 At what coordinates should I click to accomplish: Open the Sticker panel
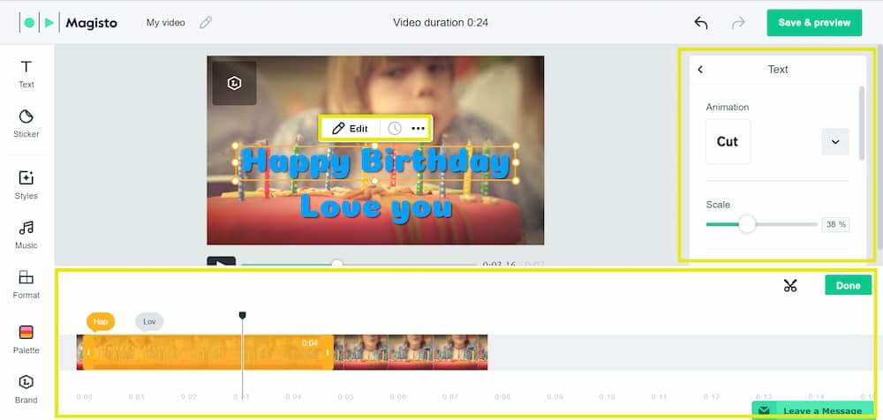pos(26,124)
